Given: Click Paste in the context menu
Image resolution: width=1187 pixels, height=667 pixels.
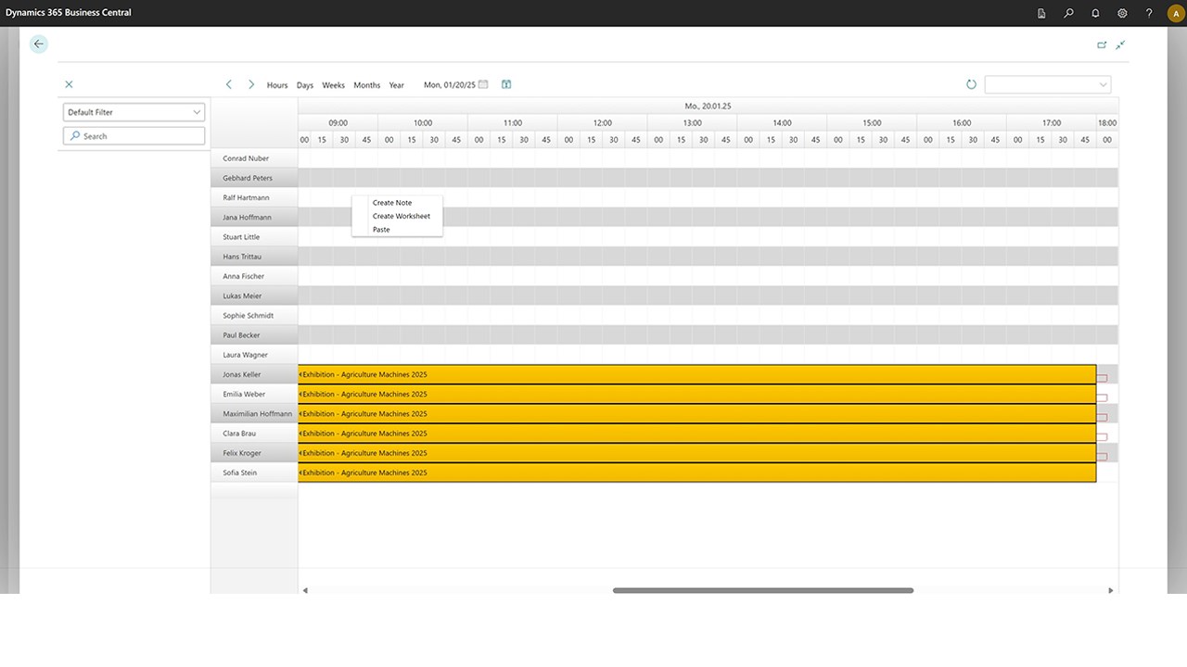Looking at the screenshot, I should click(380, 229).
